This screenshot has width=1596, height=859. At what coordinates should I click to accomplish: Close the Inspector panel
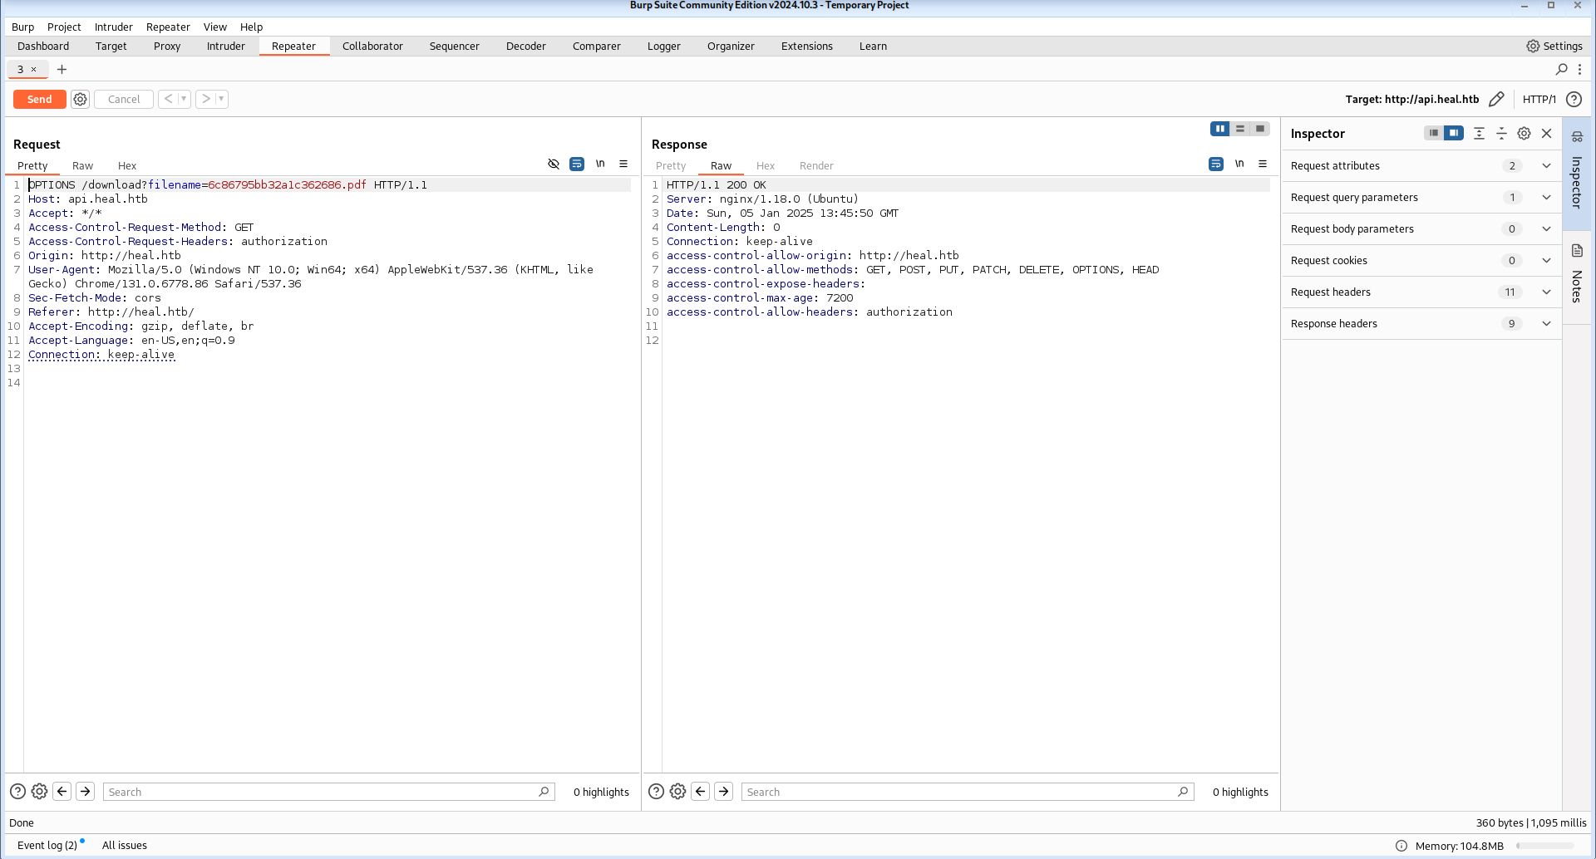pos(1546,133)
